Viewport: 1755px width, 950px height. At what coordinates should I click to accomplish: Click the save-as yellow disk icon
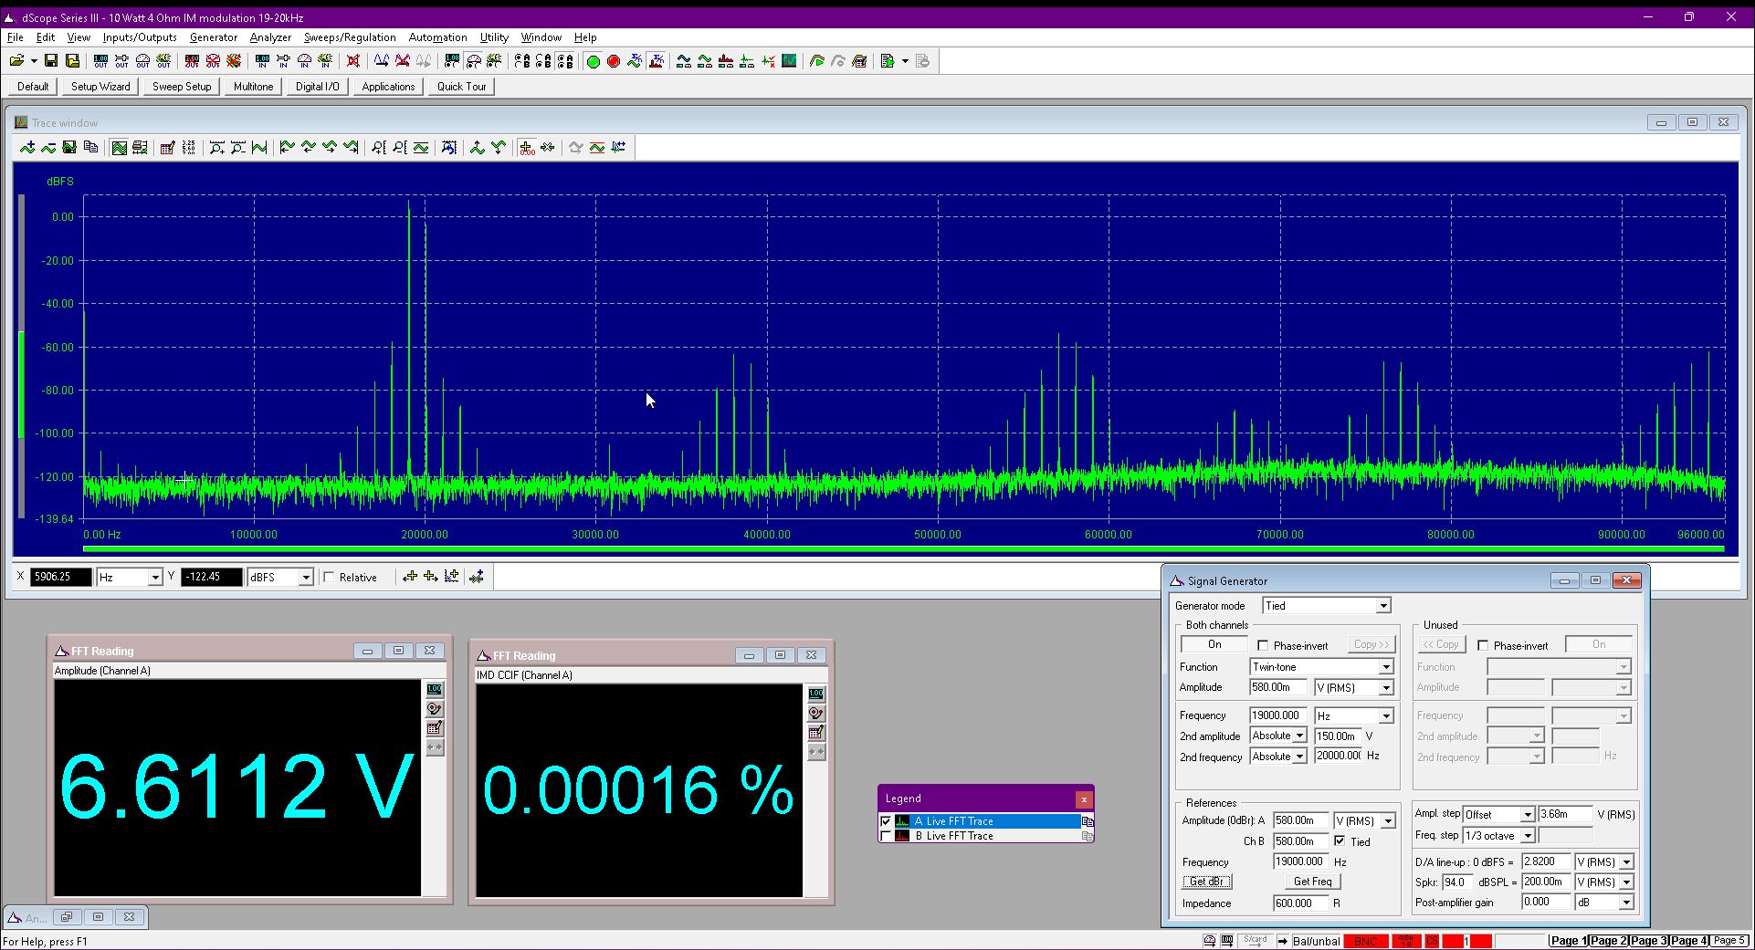click(72, 61)
